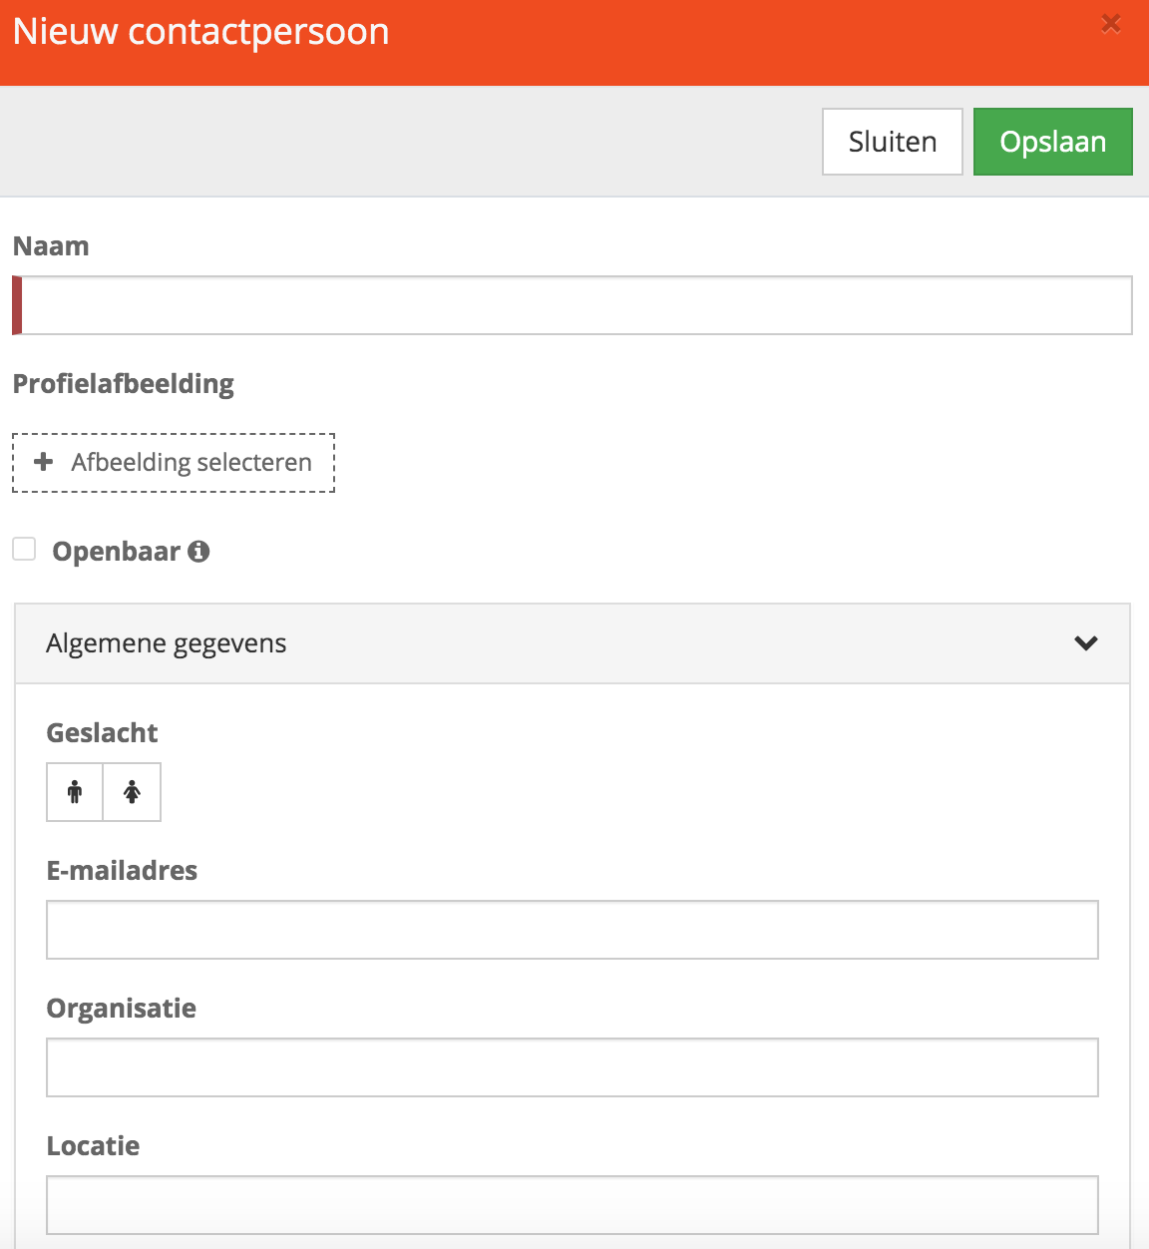The width and height of the screenshot is (1149, 1249).
Task: Choose Afbeelding selecteren to pick image
Action: pyautogui.click(x=174, y=463)
